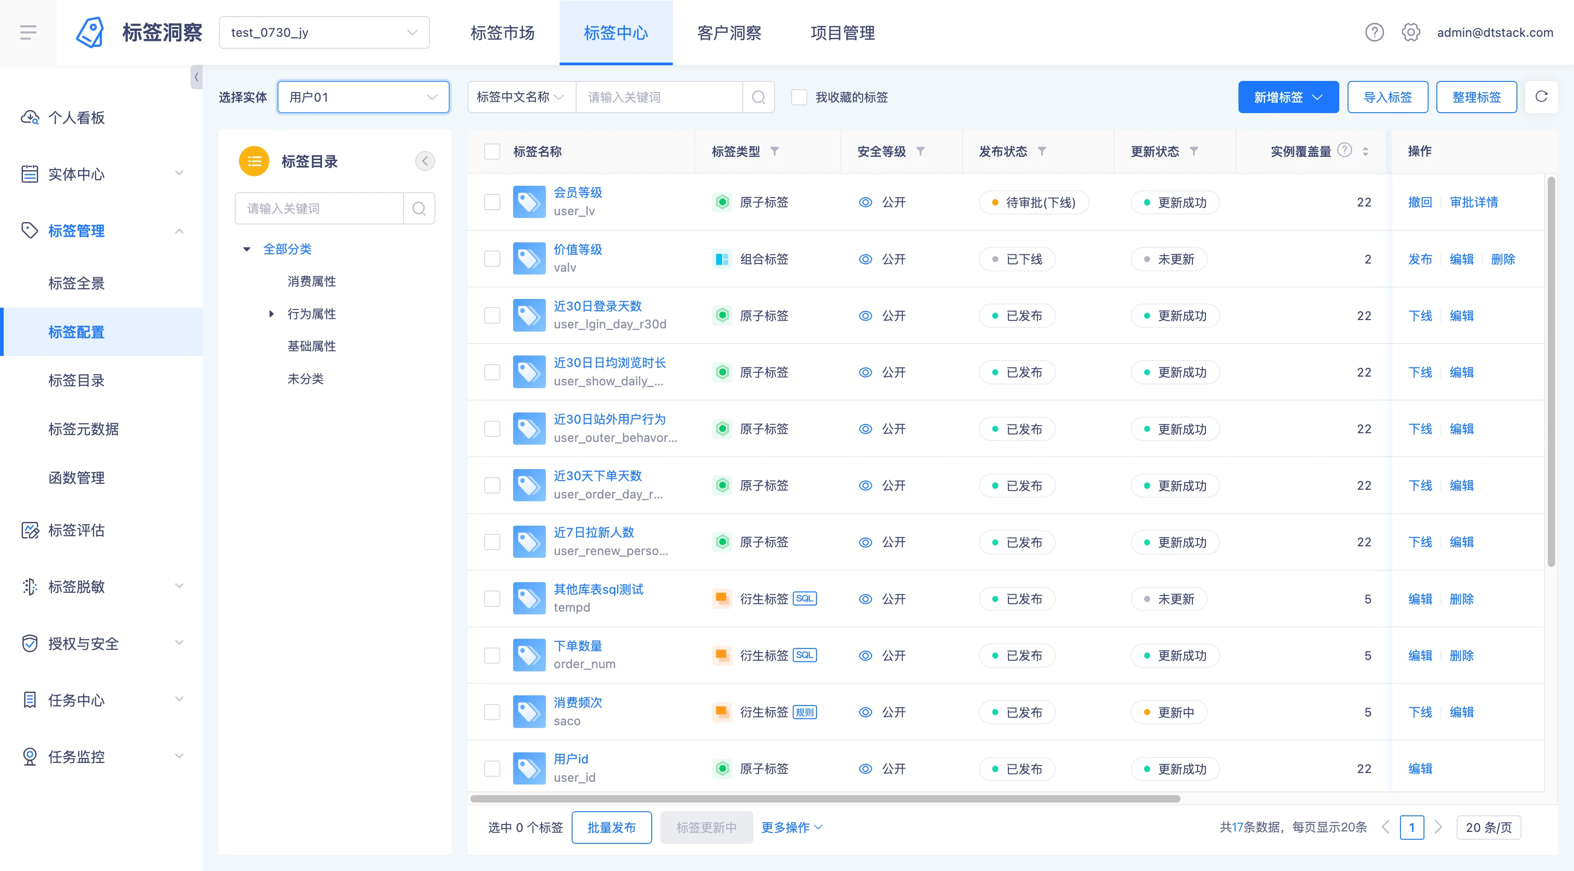1574x871 pixels.
Task: Switch to the 客户洞察 tab
Action: tap(729, 32)
